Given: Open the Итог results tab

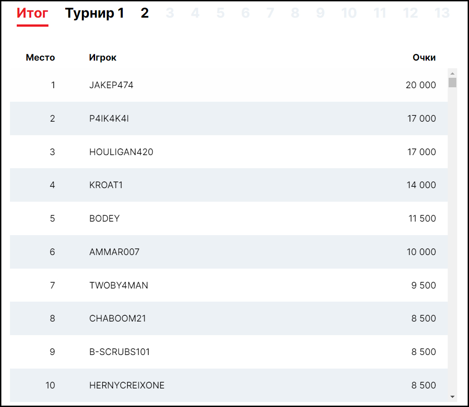Looking at the screenshot, I should click(x=32, y=14).
